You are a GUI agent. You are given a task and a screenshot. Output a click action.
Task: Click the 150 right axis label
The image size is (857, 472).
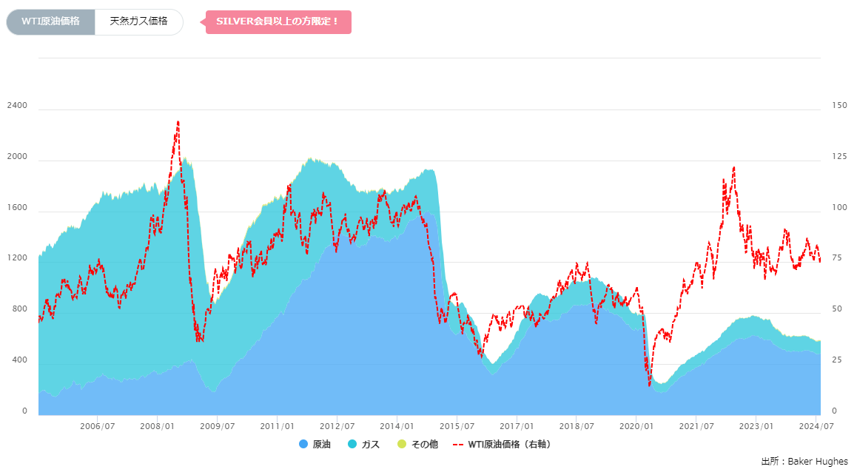[x=839, y=106]
